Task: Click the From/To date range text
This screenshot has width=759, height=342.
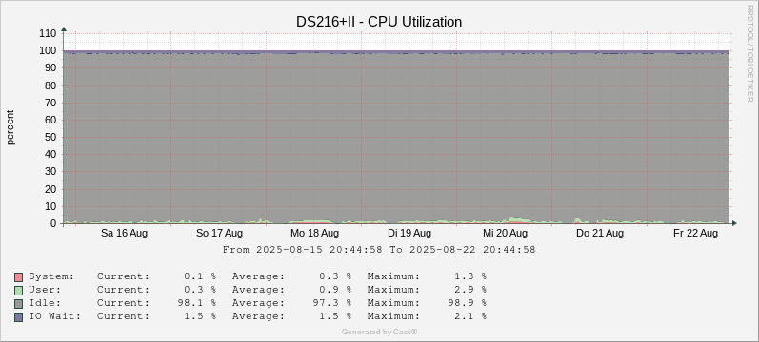Action: coord(379,250)
